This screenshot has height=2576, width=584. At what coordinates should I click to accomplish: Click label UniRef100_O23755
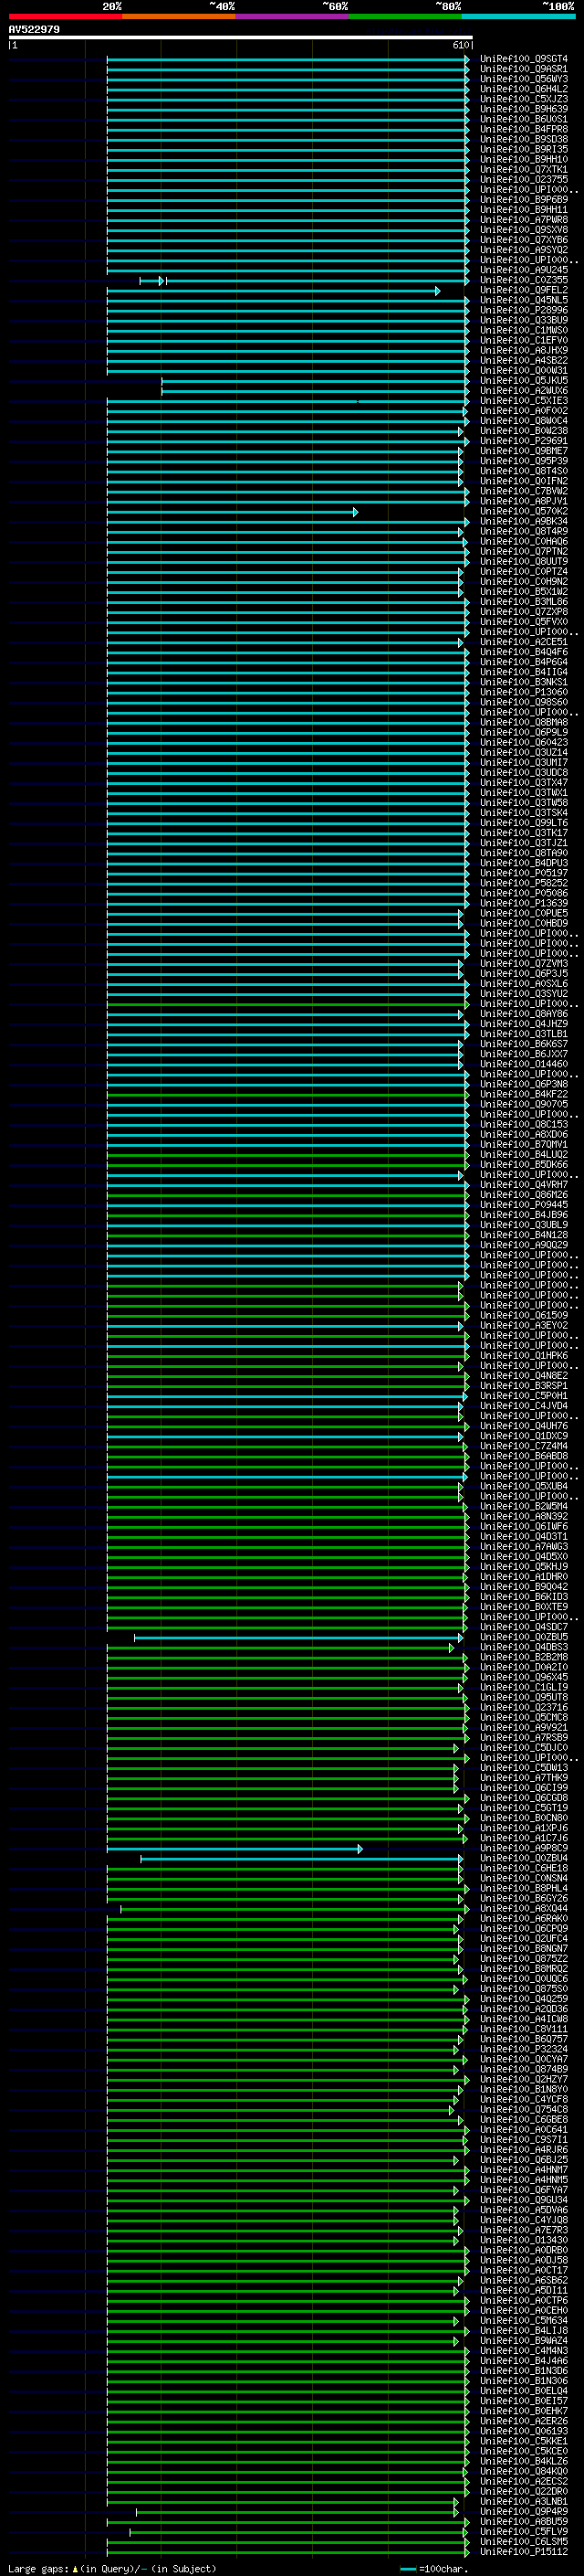[524, 180]
